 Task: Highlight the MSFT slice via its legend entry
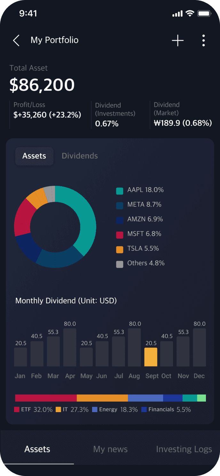pos(120,234)
